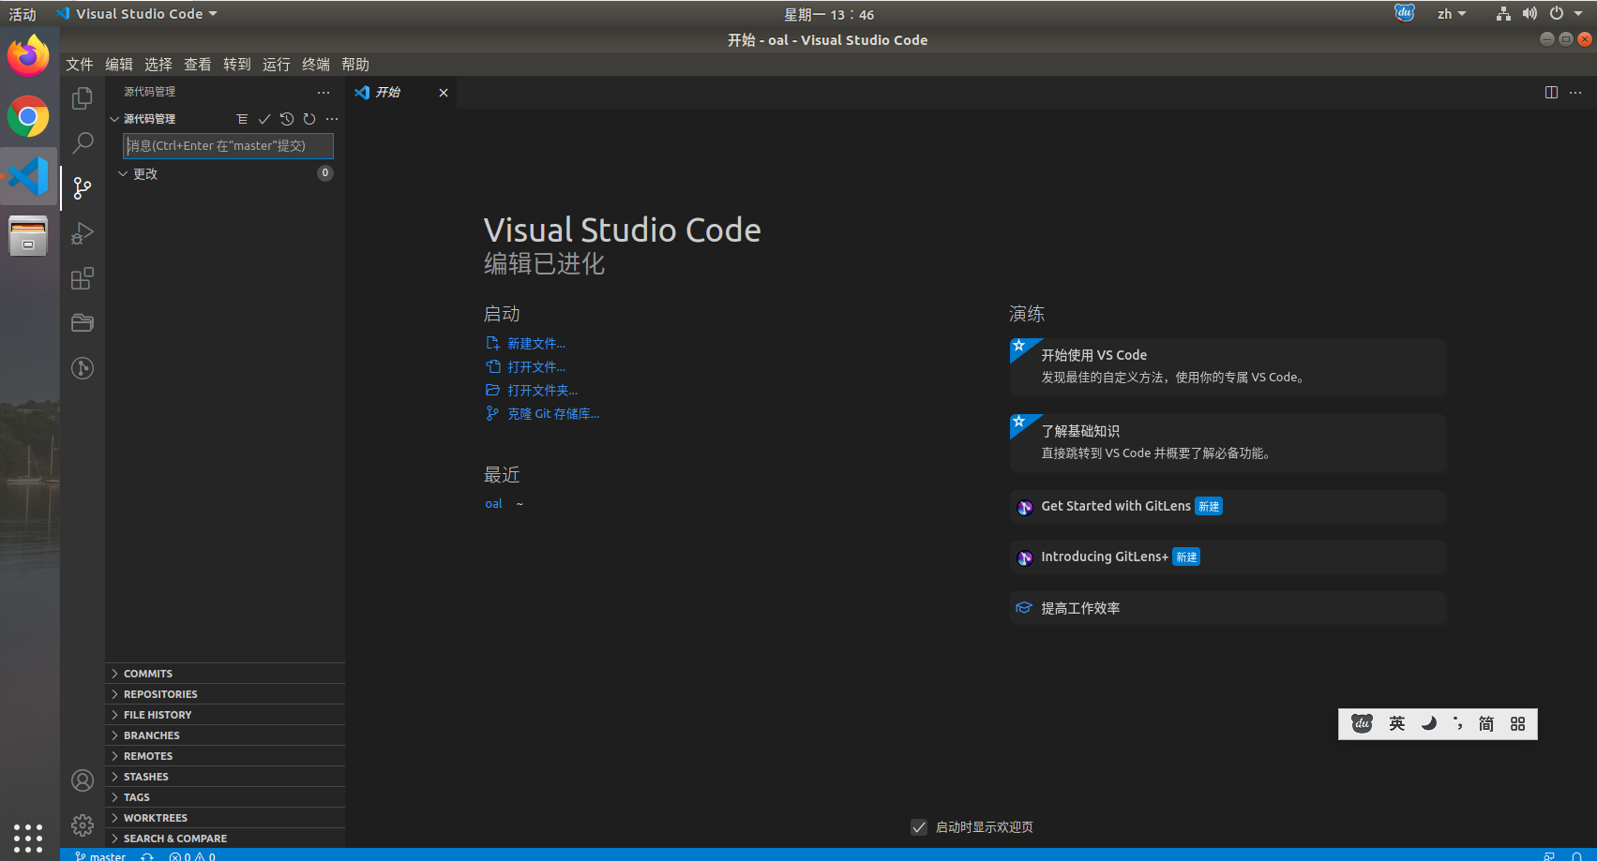The width and height of the screenshot is (1597, 861).
Task: Open the Extensions view icon
Action: 83,277
